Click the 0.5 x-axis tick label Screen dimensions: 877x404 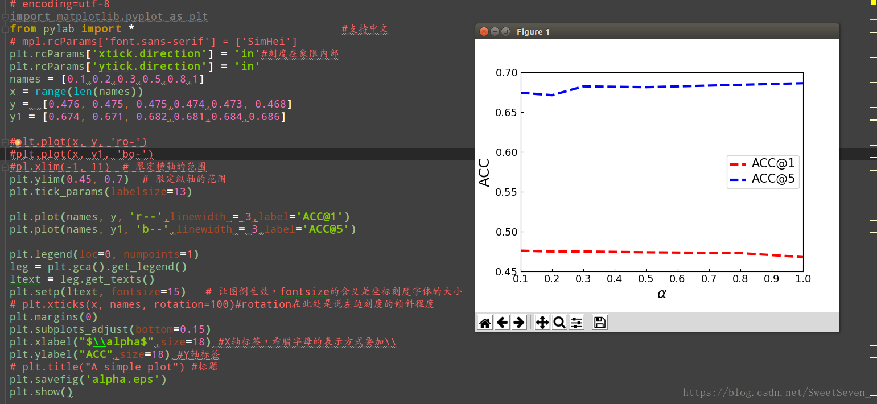(645, 279)
